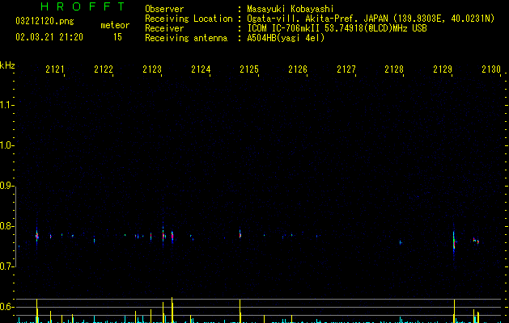
Task: Click the tallest yellow intensity spike after 2123
Action: click(172, 310)
